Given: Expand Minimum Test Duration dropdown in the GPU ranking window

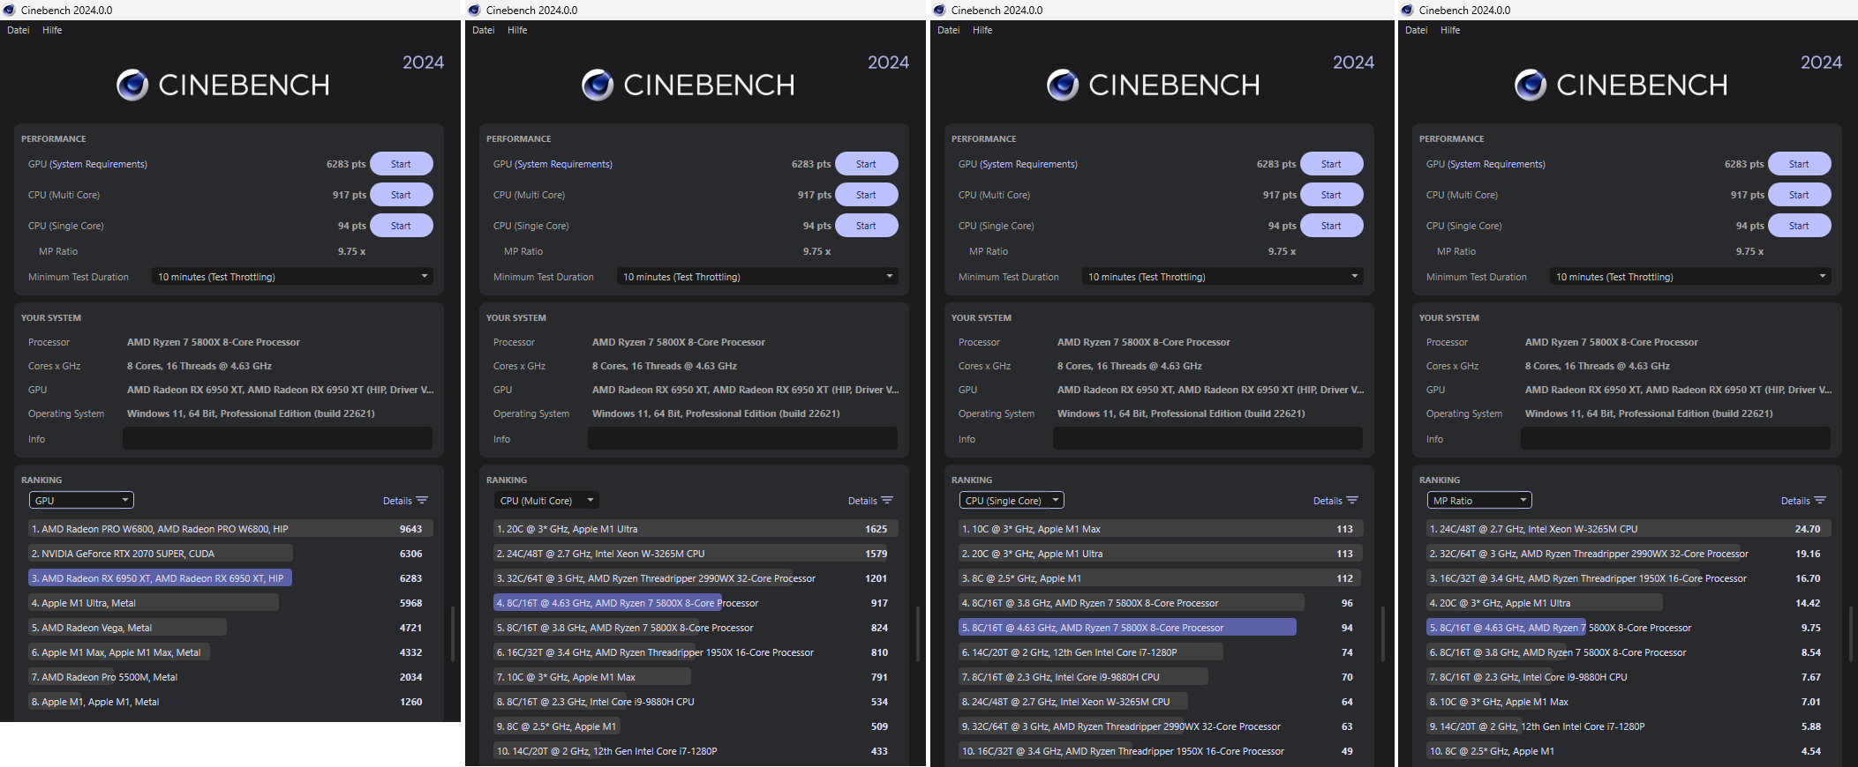Looking at the screenshot, I should coord(292,276).
